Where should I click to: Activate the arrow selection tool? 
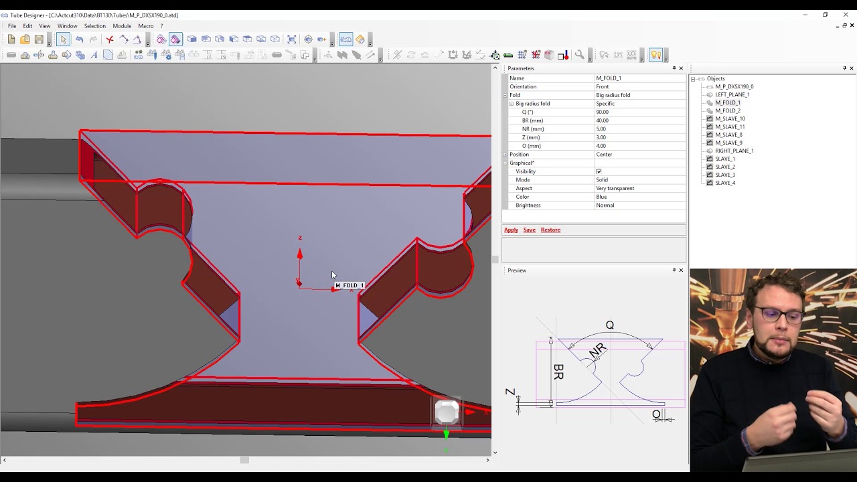[x=63, y=39]
